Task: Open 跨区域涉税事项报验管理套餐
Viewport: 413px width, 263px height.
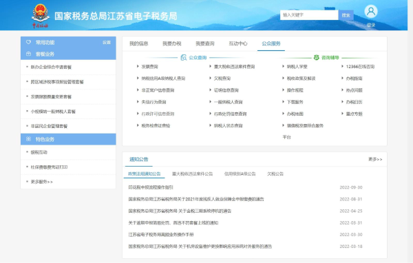Action: [x=57, y=82]
